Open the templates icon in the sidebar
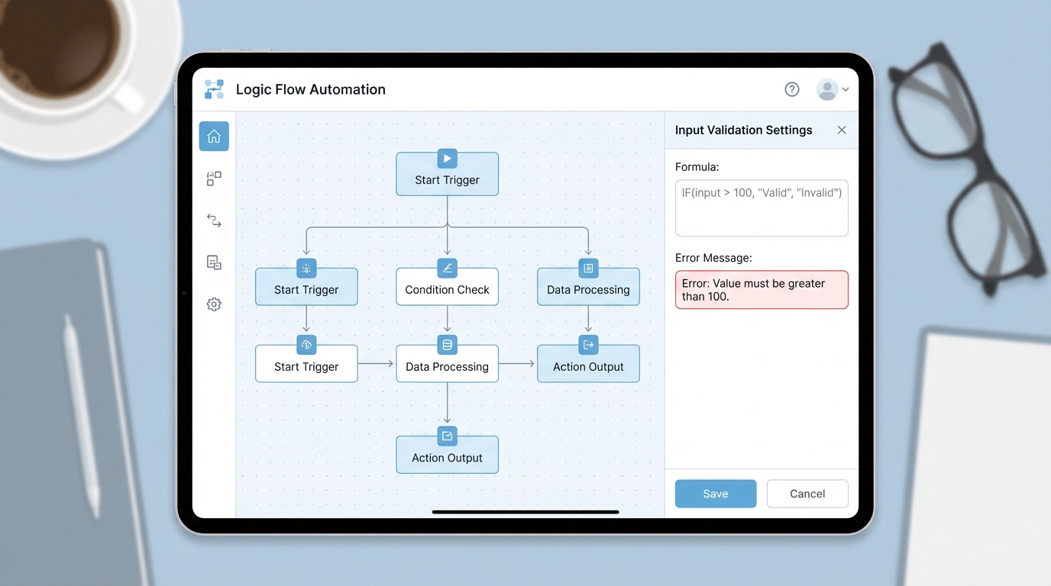The image size is (1051, 586). (x=214, y=262)
